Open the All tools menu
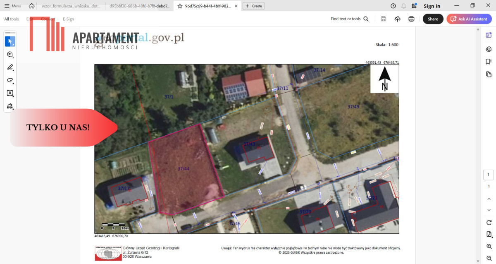Screen dimensions: 496x264 pyautogui.click(x=12, y=19)
